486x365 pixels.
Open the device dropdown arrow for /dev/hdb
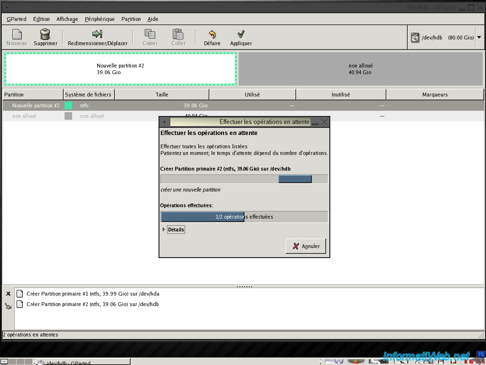point(479,38)
